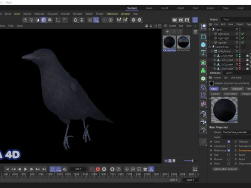The image size is (251, 188).
Task: Collapse the Lights group in Objects
Action: [210, 29]
